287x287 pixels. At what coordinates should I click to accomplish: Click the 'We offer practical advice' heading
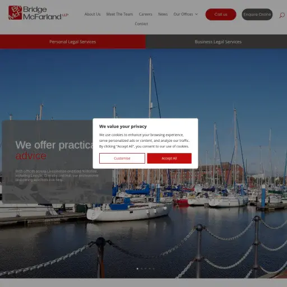tap(54, 150)
